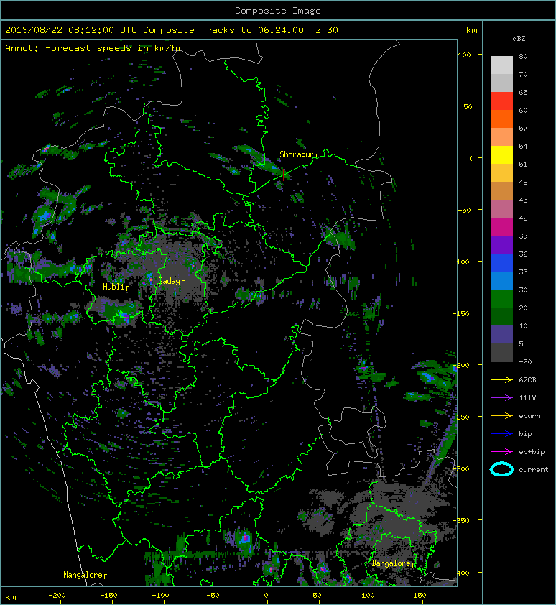Click the 67CB yellow arrow legend icon
Image resolution: width=556 pixels, height=605 pixels.
click(x=501, y=380)
